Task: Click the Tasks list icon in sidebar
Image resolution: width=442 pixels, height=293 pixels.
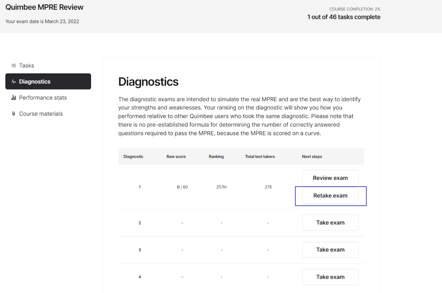Action: 13,66
